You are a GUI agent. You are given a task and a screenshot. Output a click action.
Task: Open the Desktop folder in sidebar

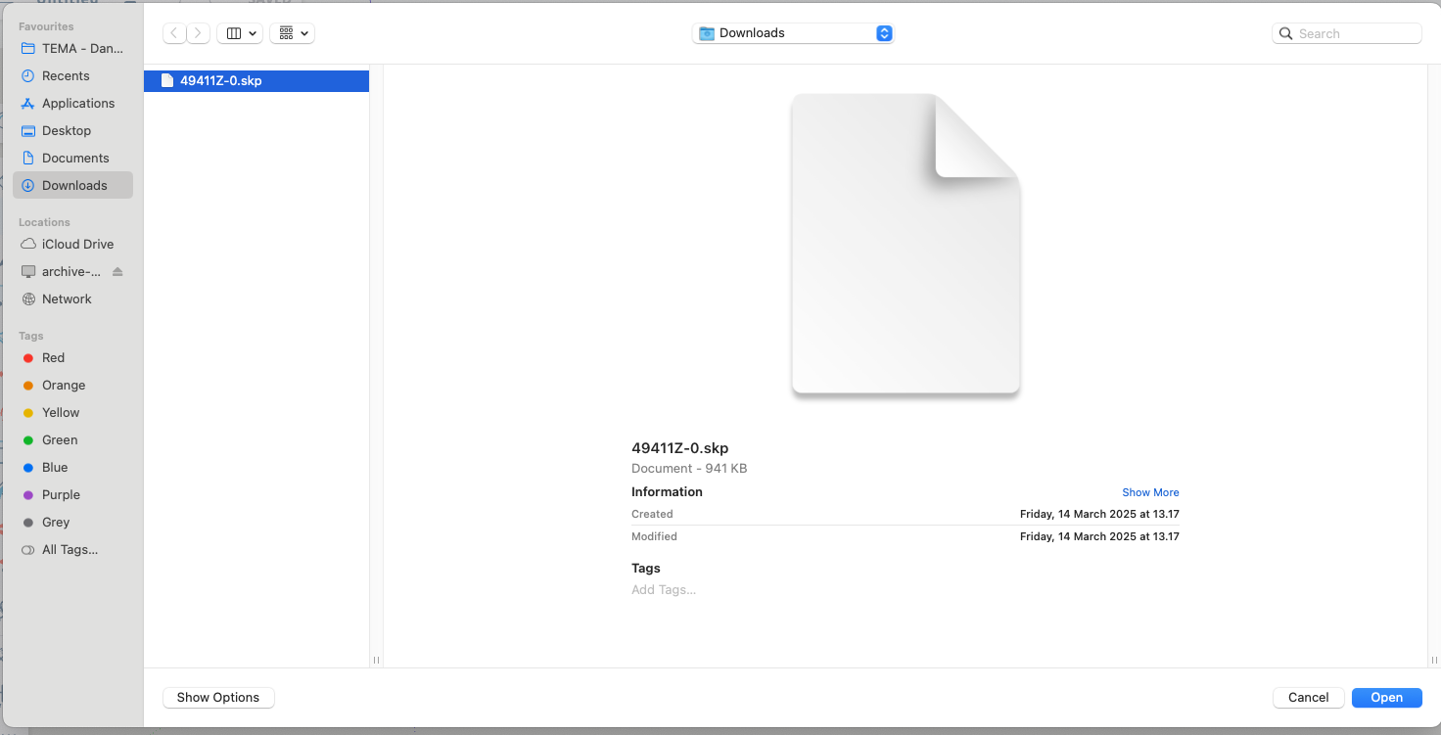(x=66, y=130)
